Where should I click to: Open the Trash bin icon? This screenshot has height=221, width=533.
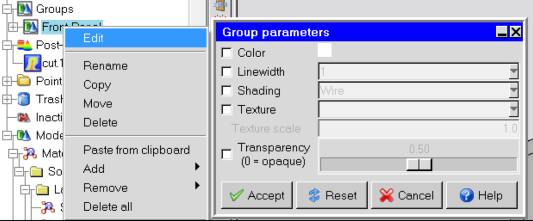pyautogui.click(x=24, y=99)
